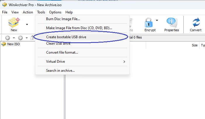Image resolution: width=205 pixels, height=119 pixels.
Task: Click the Forward navigation arrow icon
Action: (x=20, y=38)
